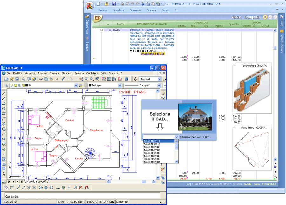Open the Undo history dropdown arrow in AutoCAD
Image resolution: width=286 pixels, height=205 pixels.
click(68, 79)
